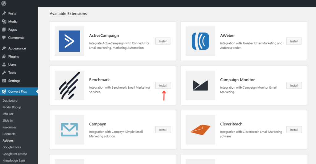
Task: Install the Campaign Monitor extension
Action: [294, 86]
